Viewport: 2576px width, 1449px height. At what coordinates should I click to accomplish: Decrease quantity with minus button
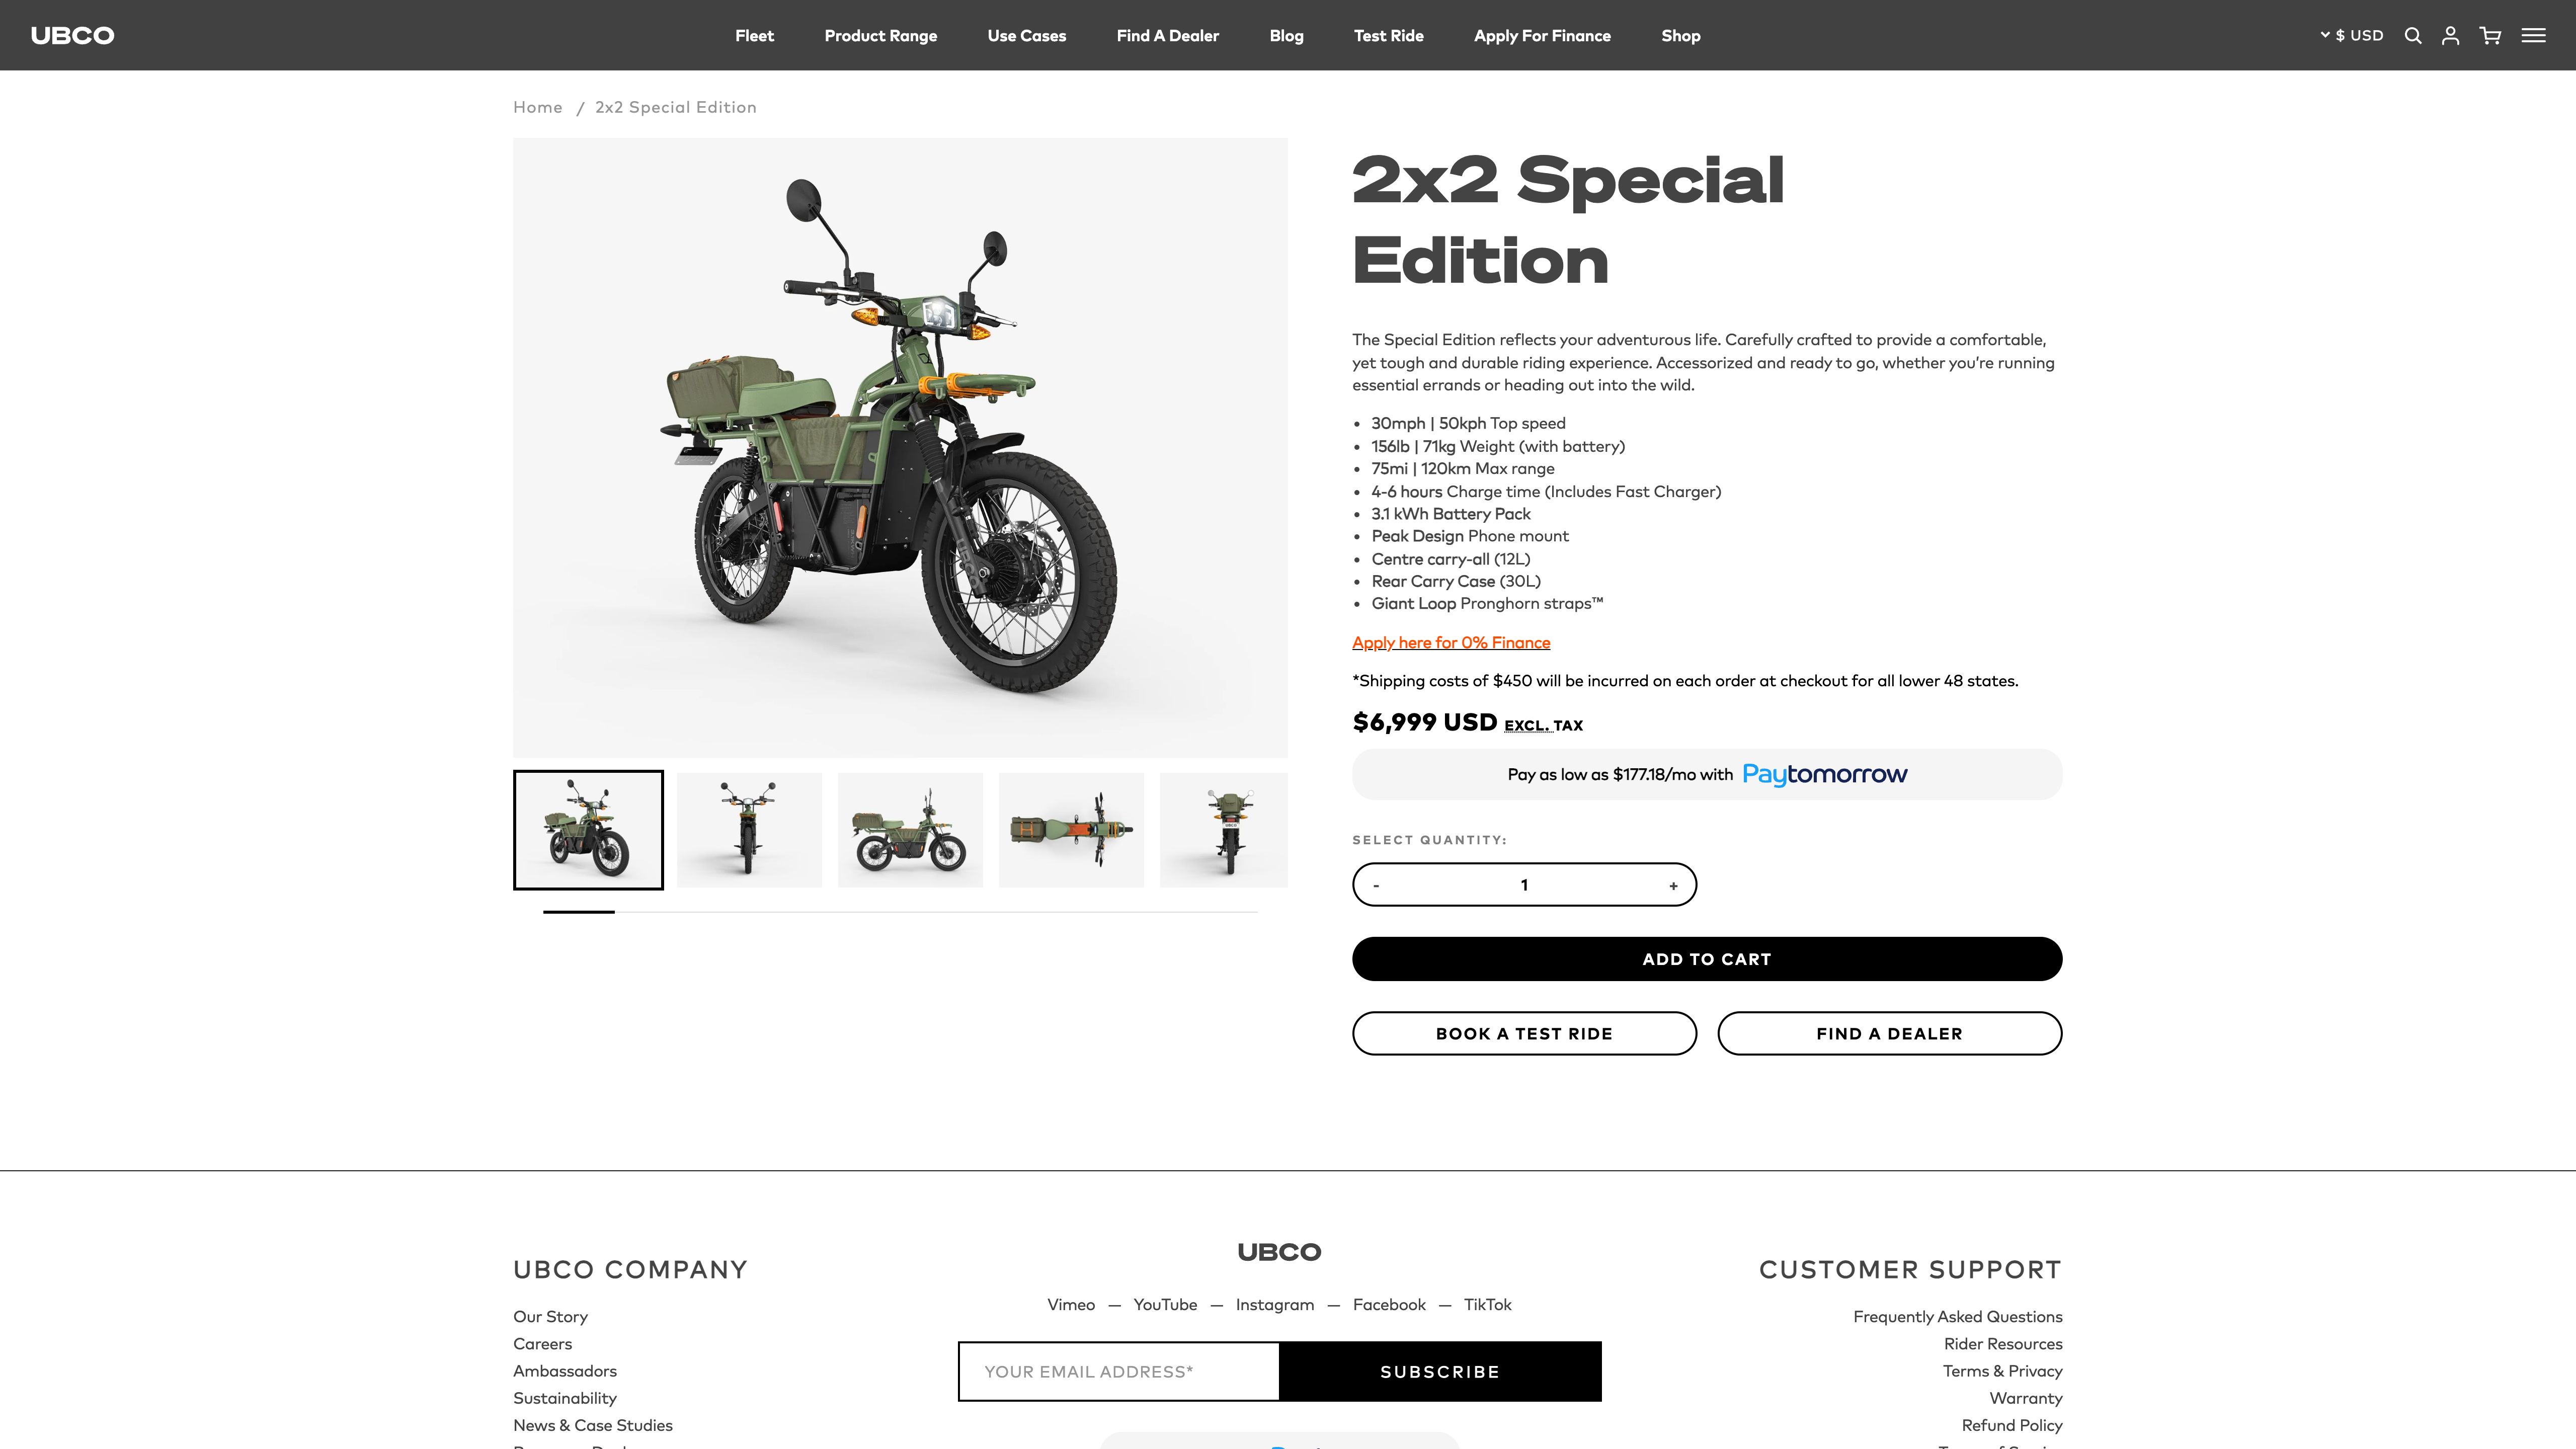pos(1376,886)
